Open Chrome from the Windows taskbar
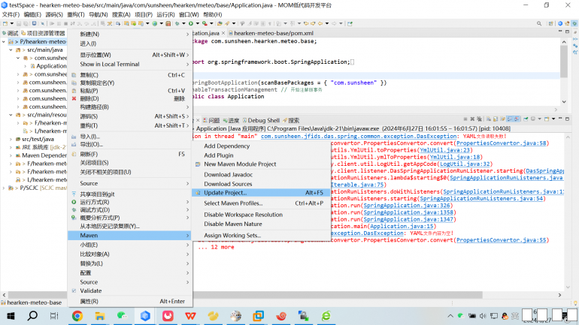Screen dimensions: 579x325 coord(77,316)
